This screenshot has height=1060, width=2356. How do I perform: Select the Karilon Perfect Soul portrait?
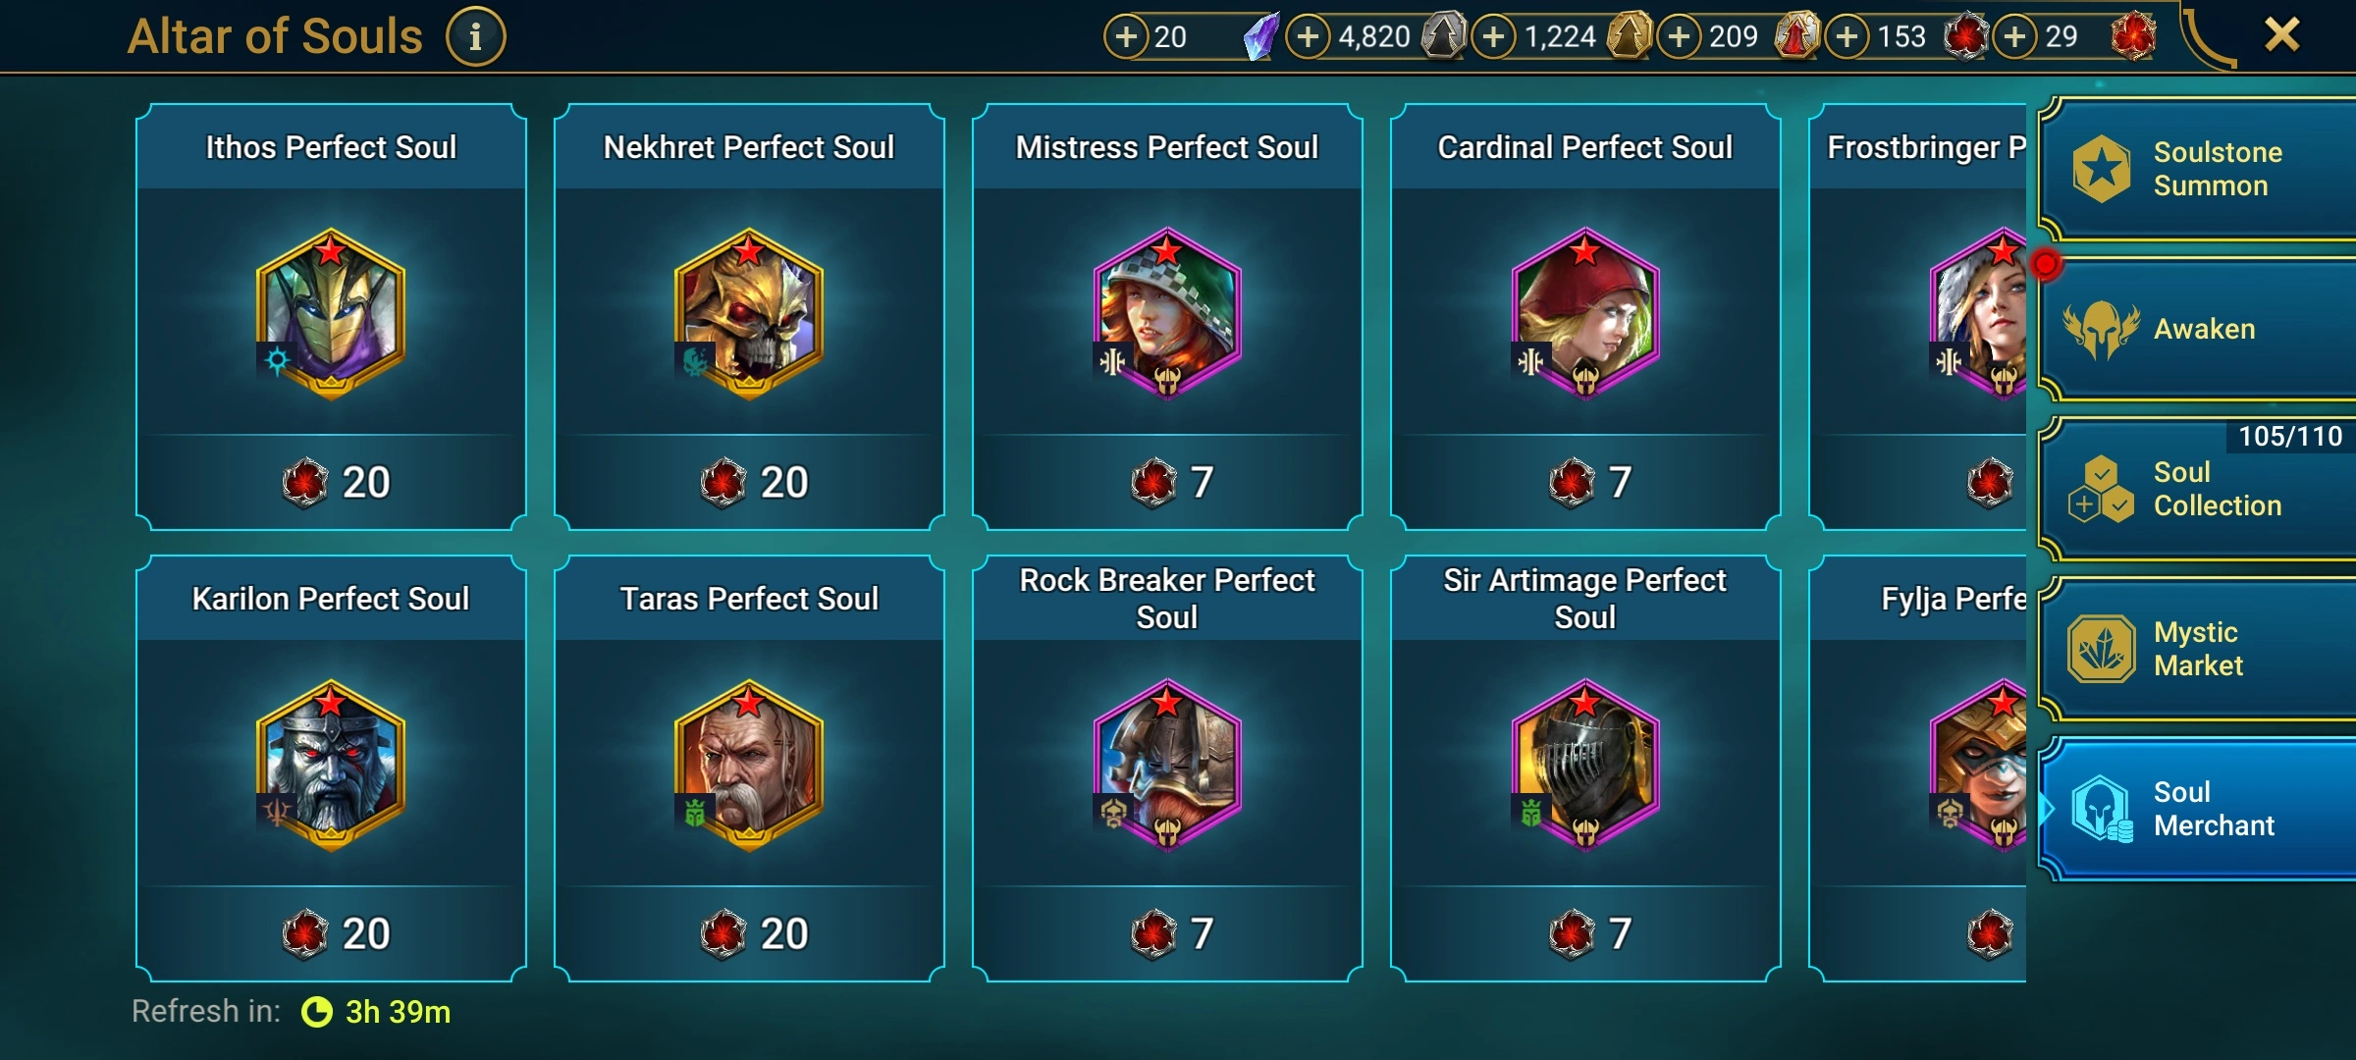tap(331, 765)
